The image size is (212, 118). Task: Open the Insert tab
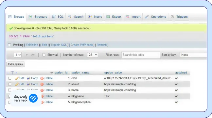[95, 17]
